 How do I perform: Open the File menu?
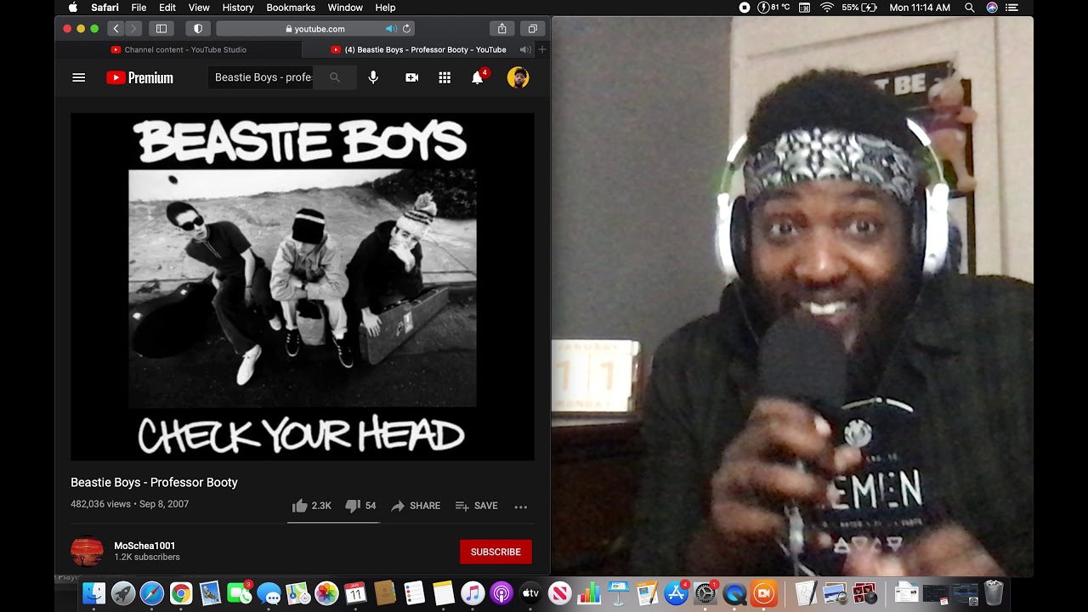pos(139,8)
